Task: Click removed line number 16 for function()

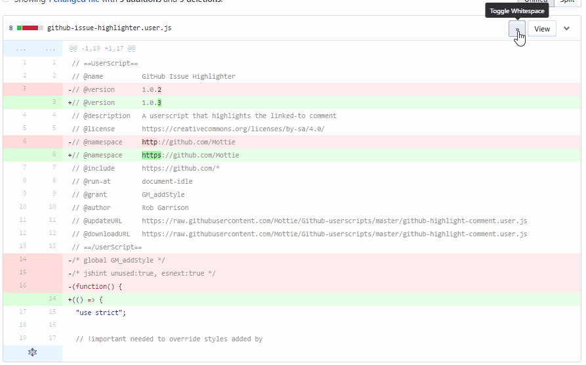Action: pyautogui.click(x=24, y=286)
